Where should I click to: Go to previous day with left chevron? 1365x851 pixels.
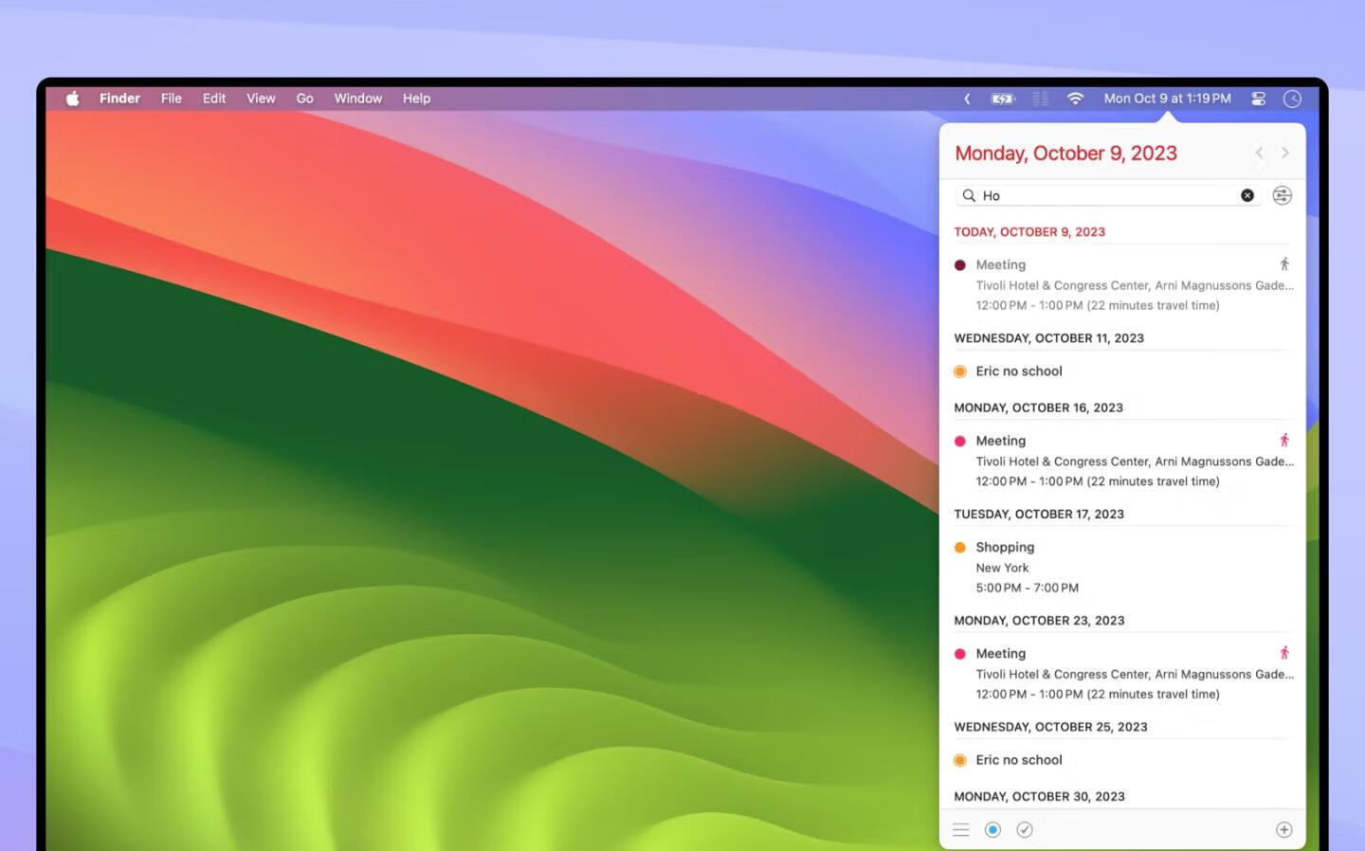click(x=1259, y=153)
